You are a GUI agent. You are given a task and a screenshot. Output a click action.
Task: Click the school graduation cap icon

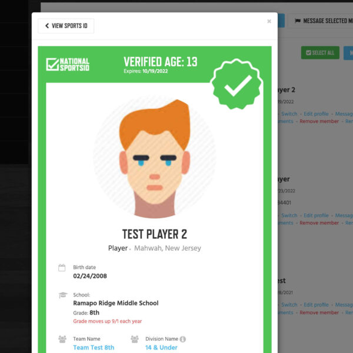(63, 295)
